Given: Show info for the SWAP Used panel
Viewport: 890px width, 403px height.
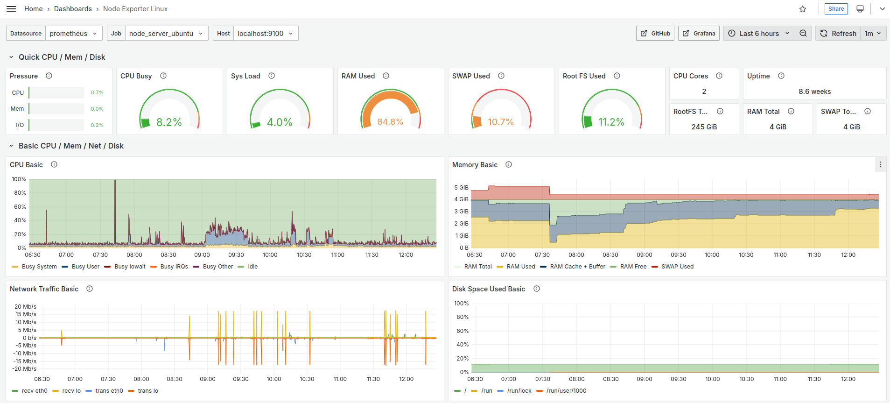Looking at the screenshot, I should click(501, 76).
